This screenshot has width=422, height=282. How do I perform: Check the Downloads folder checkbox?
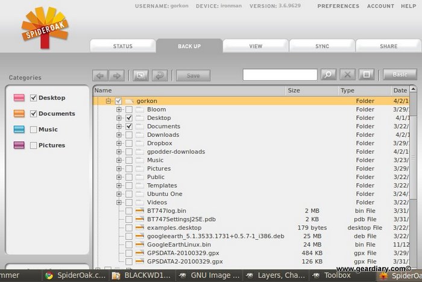coord(129,135)
